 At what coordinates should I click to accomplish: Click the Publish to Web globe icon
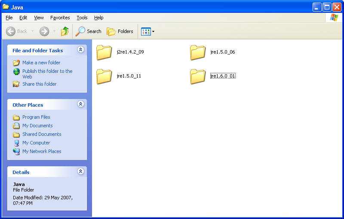point(16,72)
